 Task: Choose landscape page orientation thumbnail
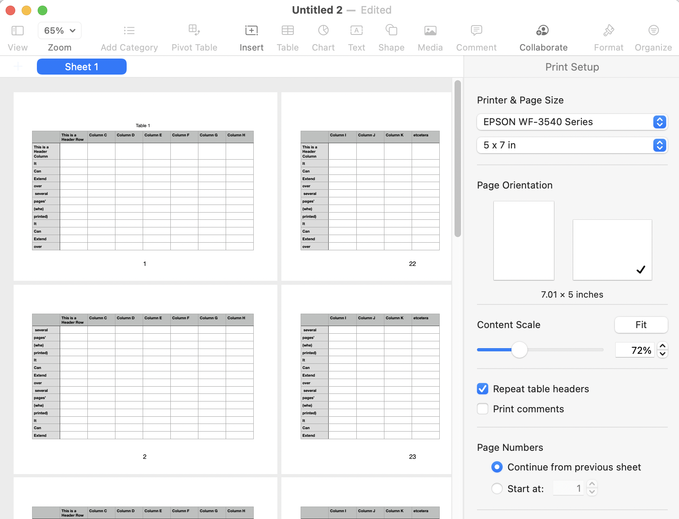(x=612, y=250)
